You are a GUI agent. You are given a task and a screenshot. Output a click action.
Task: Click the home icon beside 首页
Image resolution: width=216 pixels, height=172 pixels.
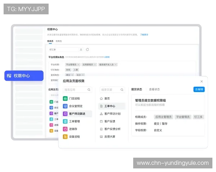[x=101, y=99]
